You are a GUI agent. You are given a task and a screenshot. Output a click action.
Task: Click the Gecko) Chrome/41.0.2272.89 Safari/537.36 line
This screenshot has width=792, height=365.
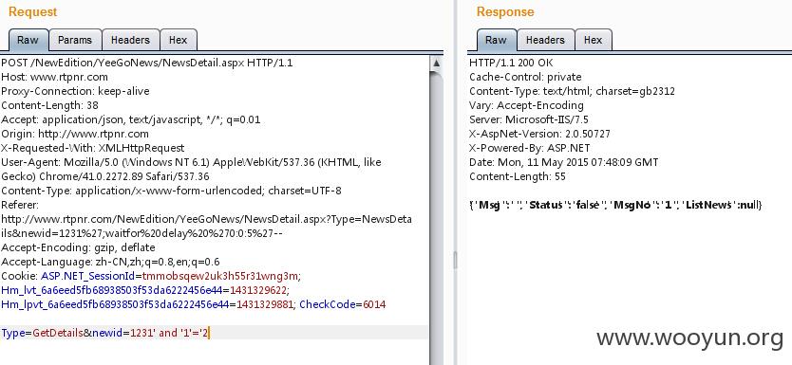pos(105,176)
